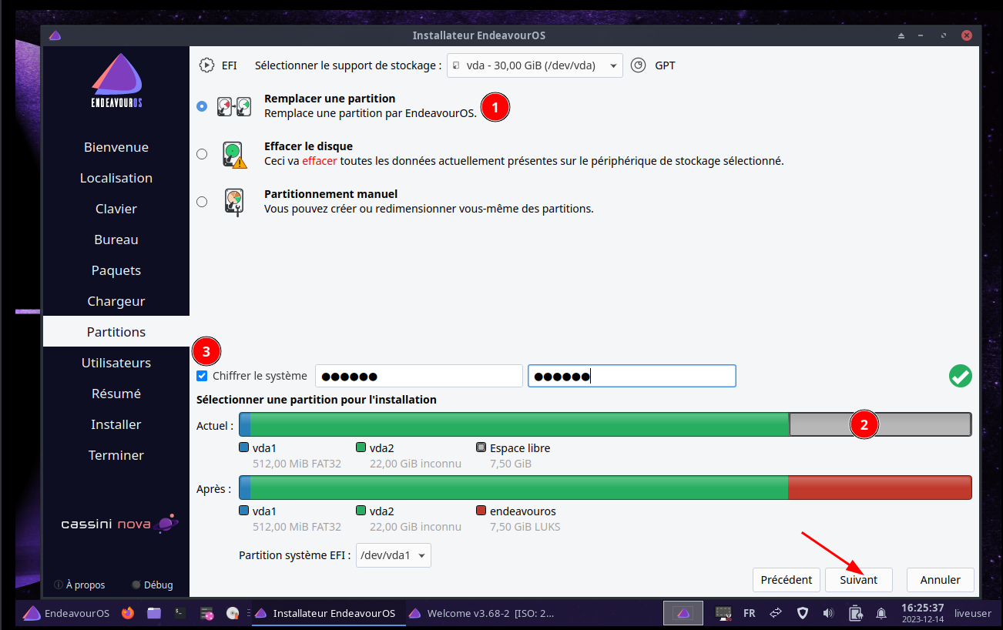Select the Remplacer une partition radio button
The image size is (1003, 630).
click(202, 106)
